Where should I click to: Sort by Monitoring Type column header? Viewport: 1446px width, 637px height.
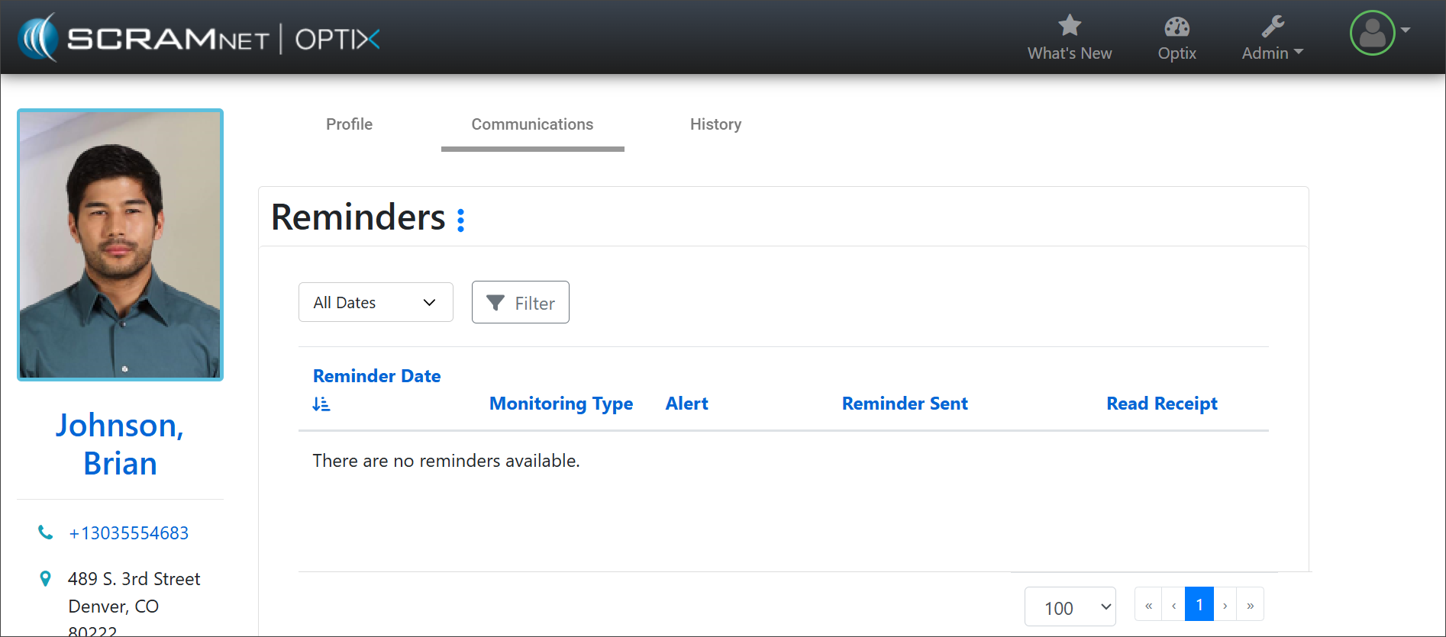coord(561,404)
